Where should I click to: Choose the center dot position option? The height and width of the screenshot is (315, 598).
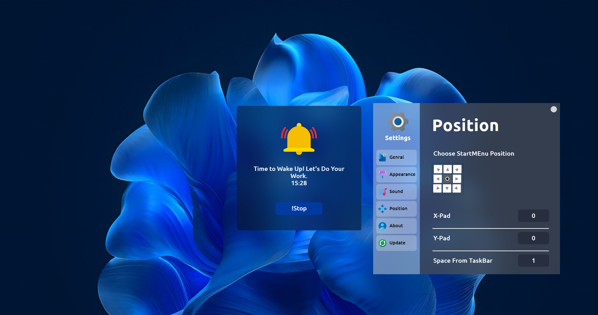tap(447, 179)
